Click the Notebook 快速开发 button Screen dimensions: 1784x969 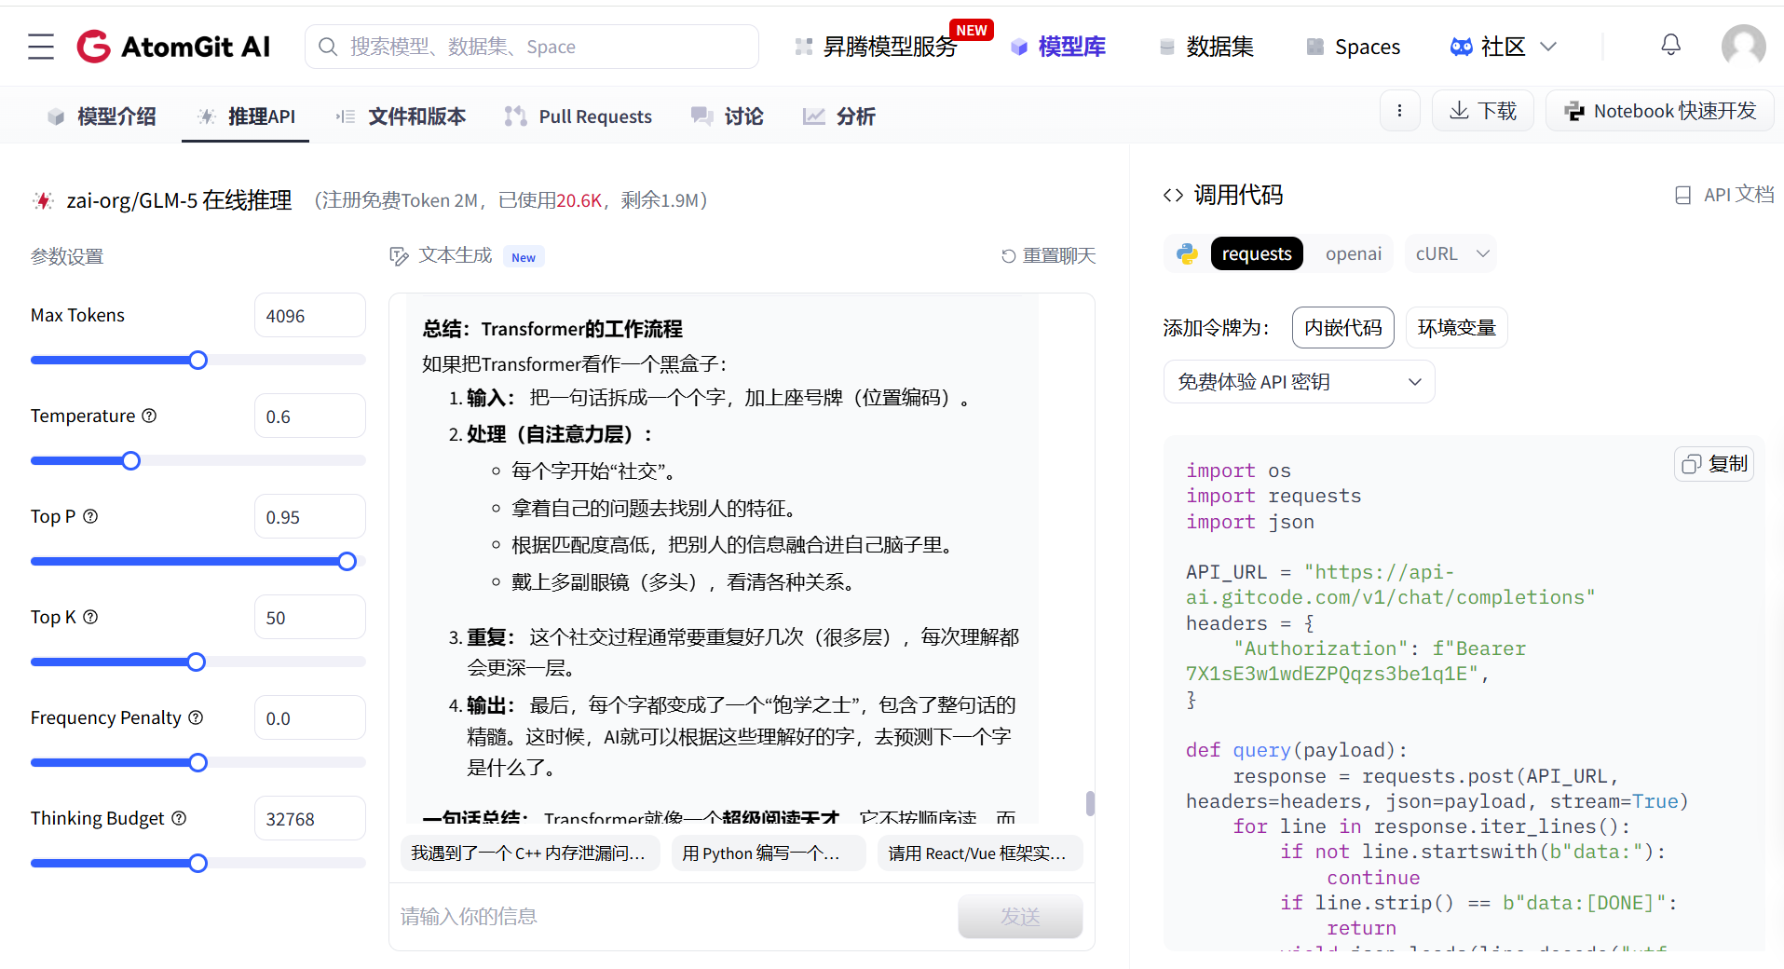1659,110
